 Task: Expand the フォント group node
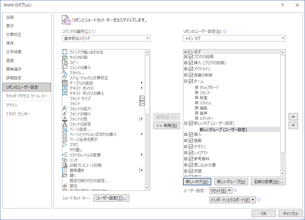click(197, 92)
